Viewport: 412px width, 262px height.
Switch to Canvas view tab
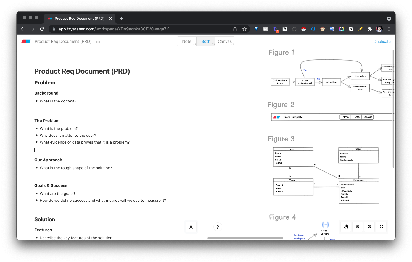[x=225, y=42]
